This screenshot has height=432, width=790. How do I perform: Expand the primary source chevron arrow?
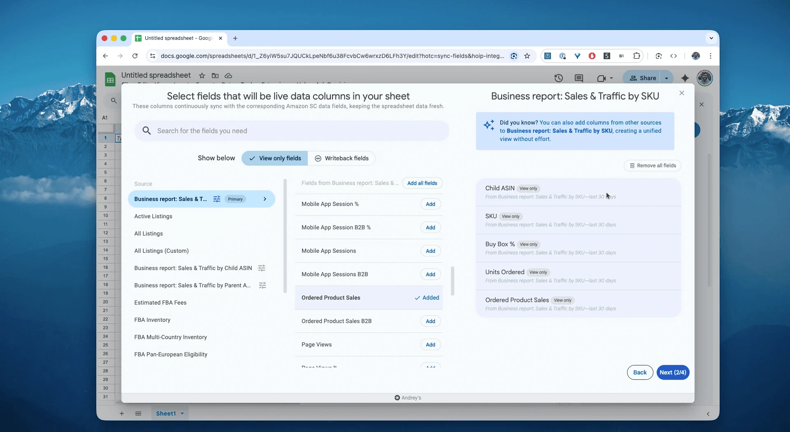[x=265, y=199]
